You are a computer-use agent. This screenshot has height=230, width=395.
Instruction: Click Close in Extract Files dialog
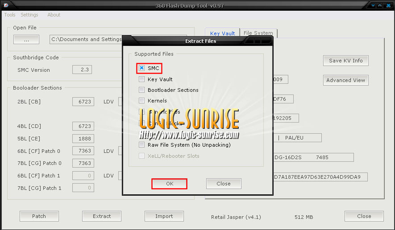224,184
